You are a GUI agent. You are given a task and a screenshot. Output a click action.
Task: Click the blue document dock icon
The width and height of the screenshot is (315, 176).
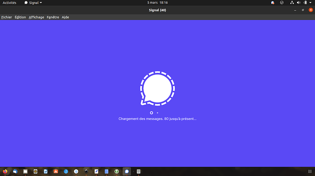click(x=106, y=171)
